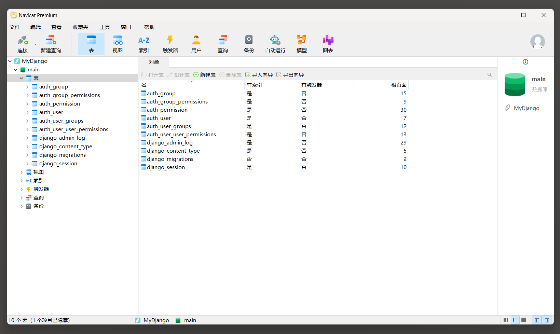Expand the 查询 (Queries) tree node
Screen dimensions: 560x334
(22, 198)
